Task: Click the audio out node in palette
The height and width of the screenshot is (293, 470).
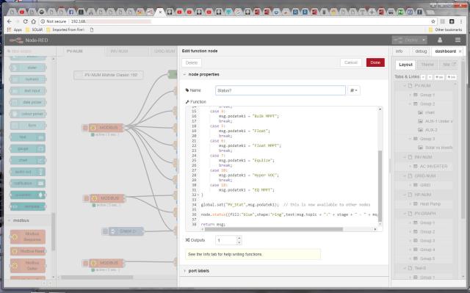Action: (28, 172)
